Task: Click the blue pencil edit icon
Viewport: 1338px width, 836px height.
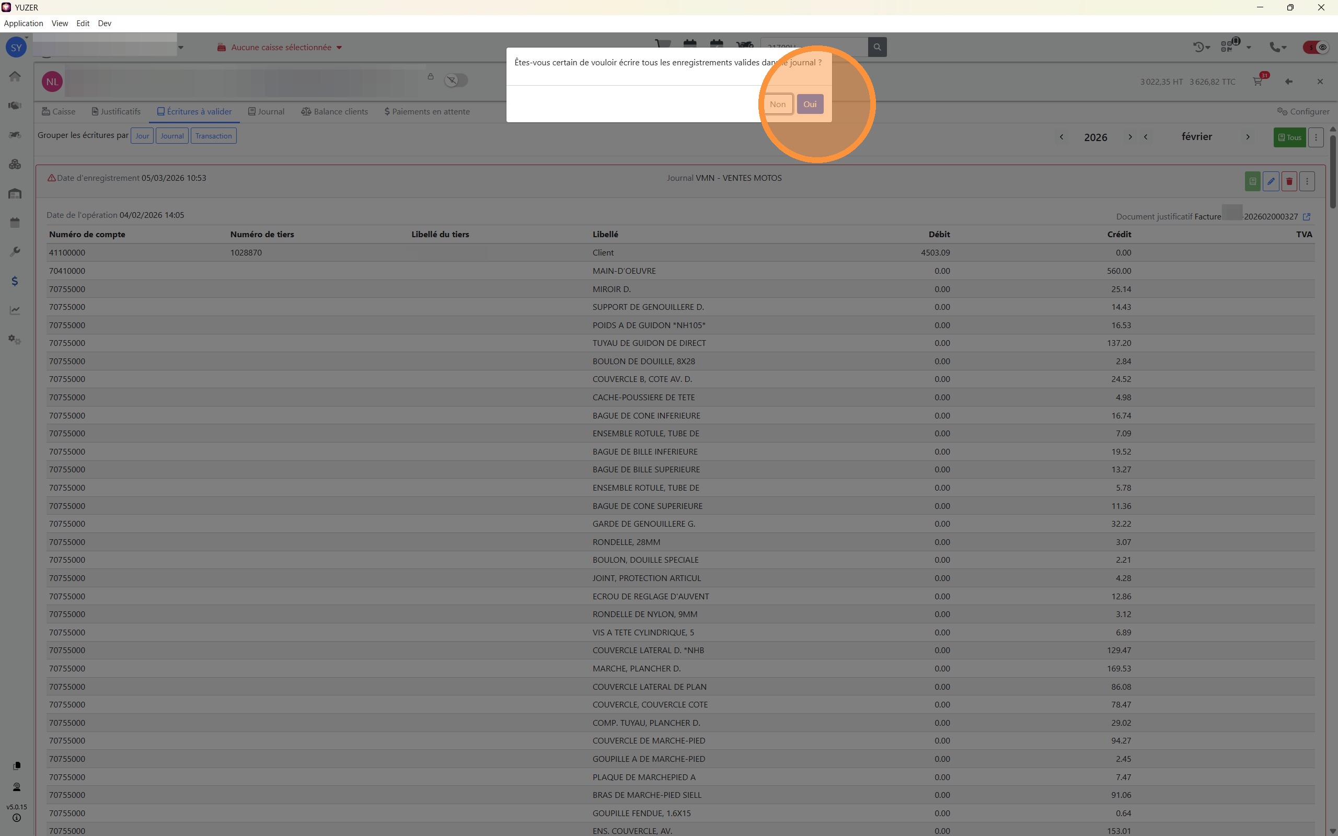Action: coord(1271,181)
